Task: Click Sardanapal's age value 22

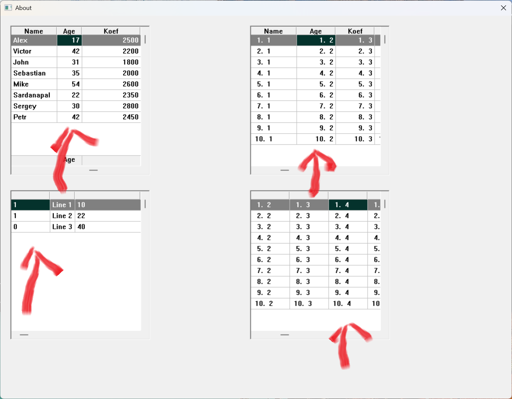Action: pos(69,95)
